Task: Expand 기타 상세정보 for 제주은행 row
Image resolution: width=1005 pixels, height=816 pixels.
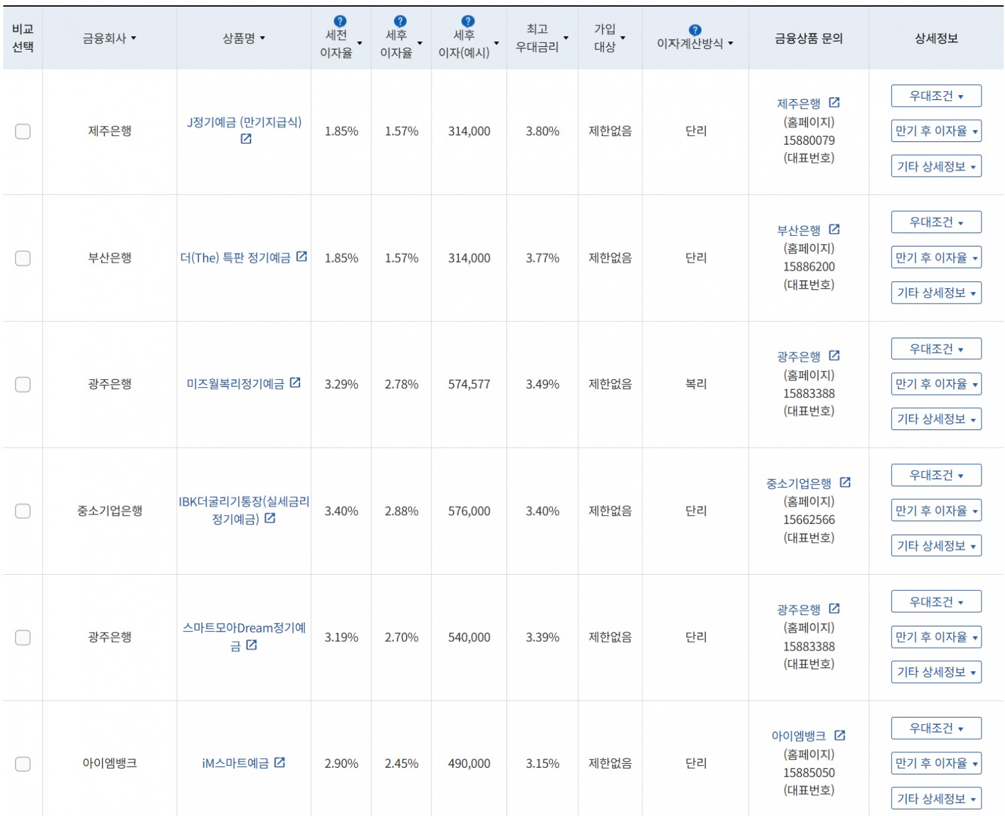Action: [936, 166]
